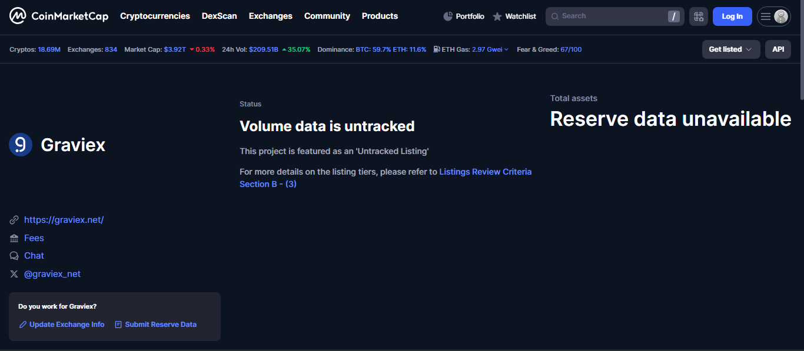Screen dimensions: 804x351
Task: Click the Update Exchange Info link
Action: click(x=67, y=325)
